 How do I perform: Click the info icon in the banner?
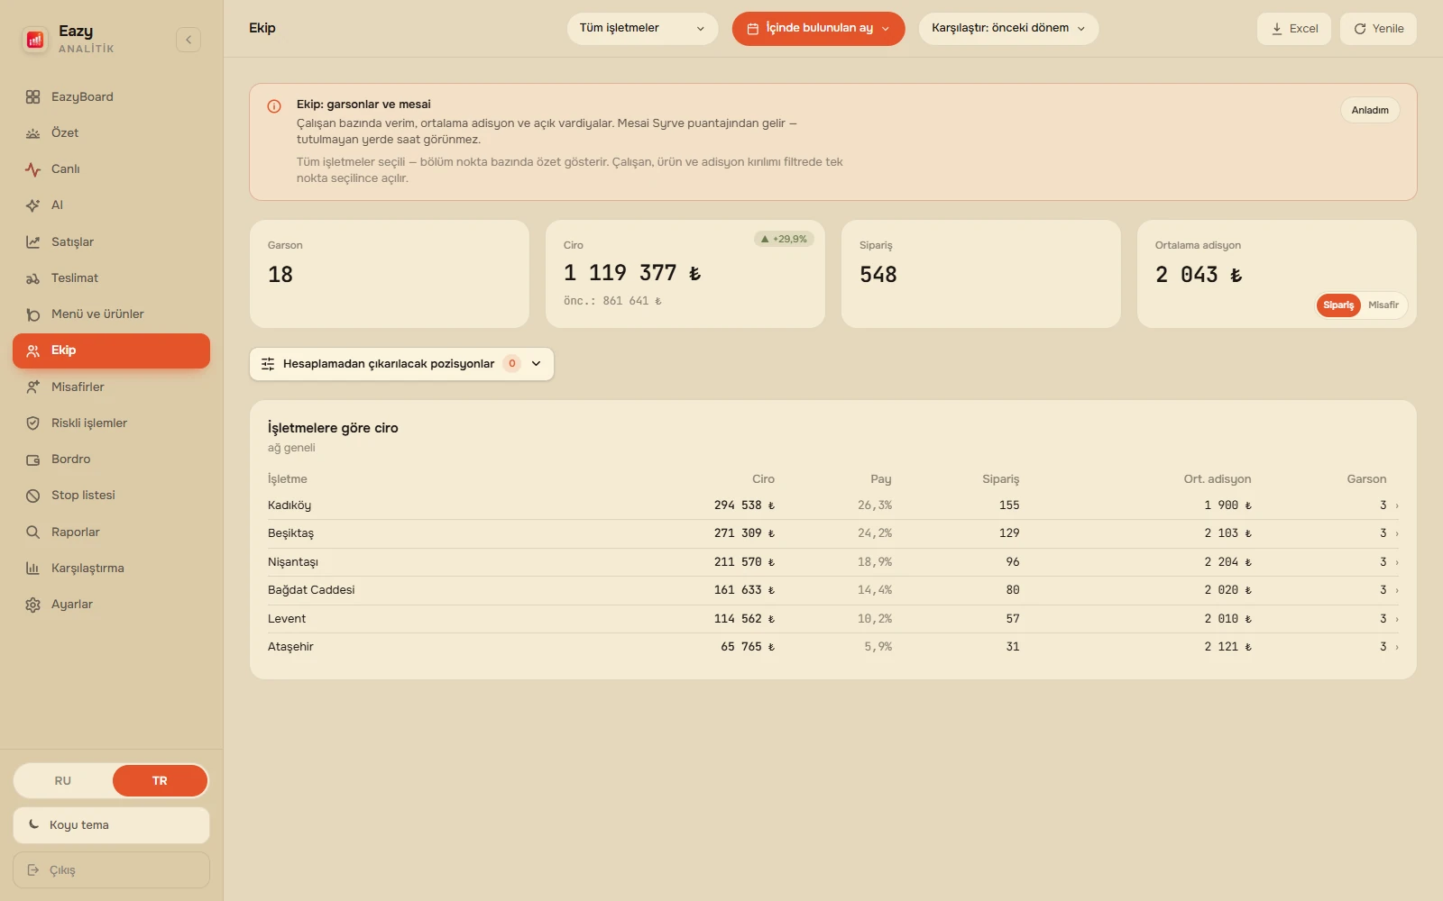274,106
